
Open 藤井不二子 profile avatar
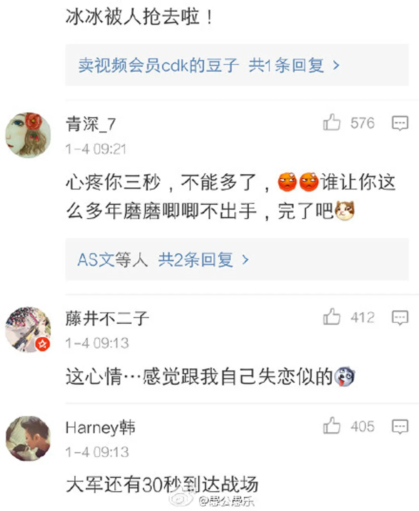point(28,330)
